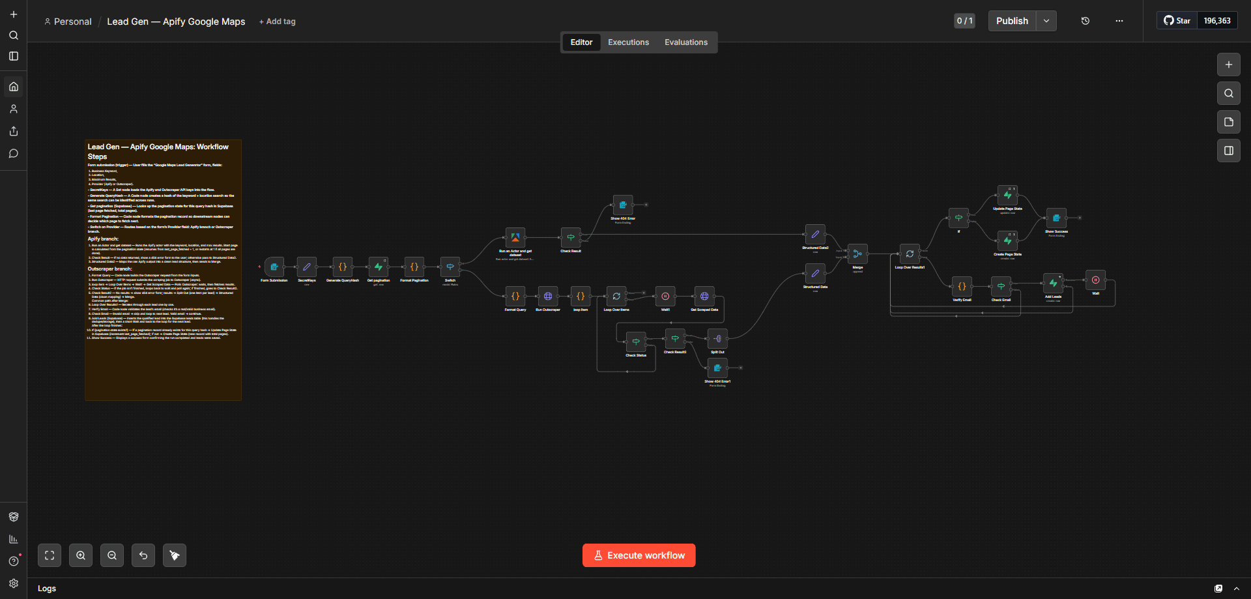
Task: Select the Check Result if-node
Action: pos(571,237)
